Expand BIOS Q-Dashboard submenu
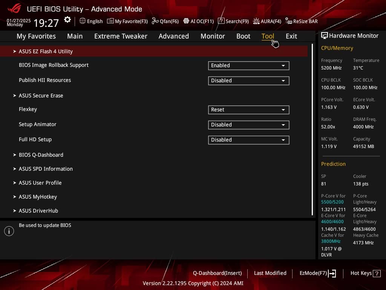The width and height of the screenshot is (386, 290). tap(41, 155)
